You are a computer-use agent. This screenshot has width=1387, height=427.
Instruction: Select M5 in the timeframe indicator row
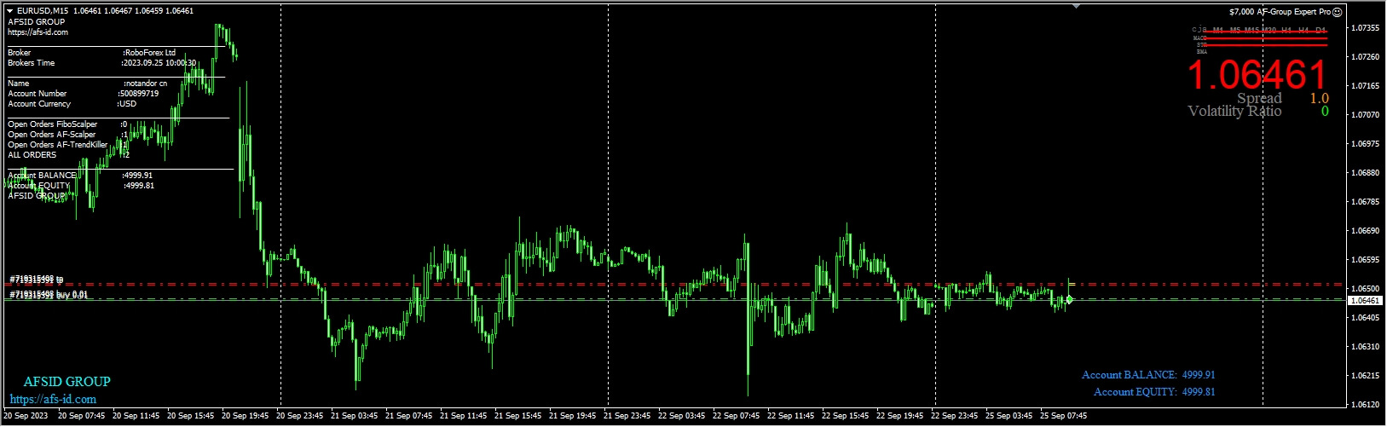pyautogui.click(x=1235, y=30)
